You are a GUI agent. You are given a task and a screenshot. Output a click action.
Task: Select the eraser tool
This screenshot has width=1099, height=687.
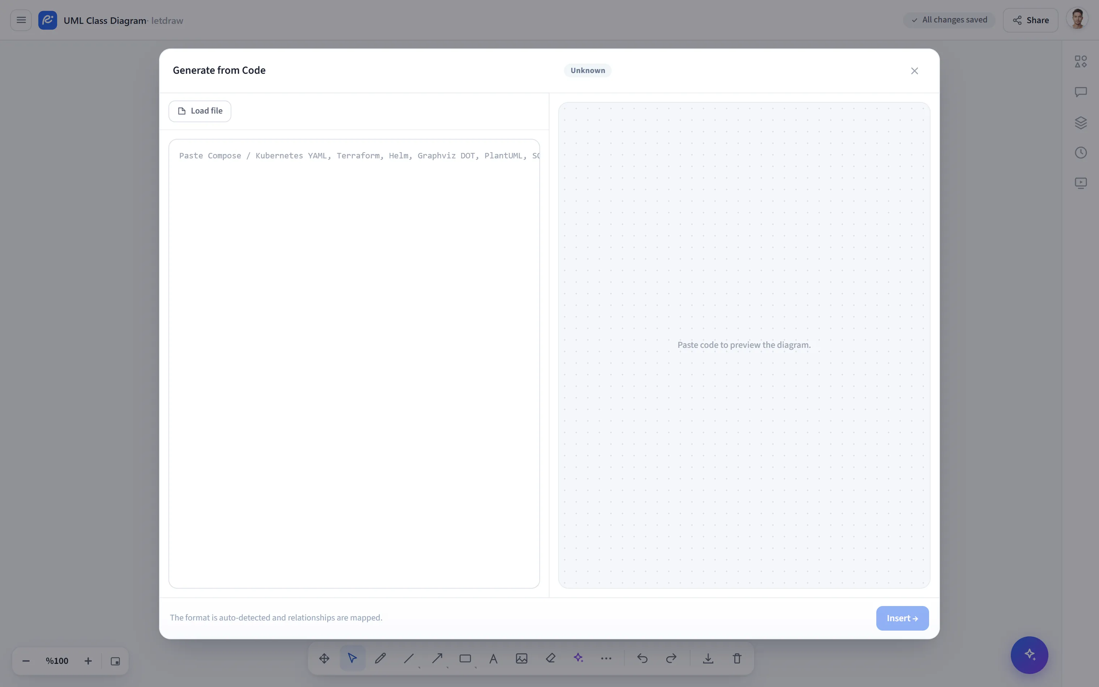click(551, 658)
